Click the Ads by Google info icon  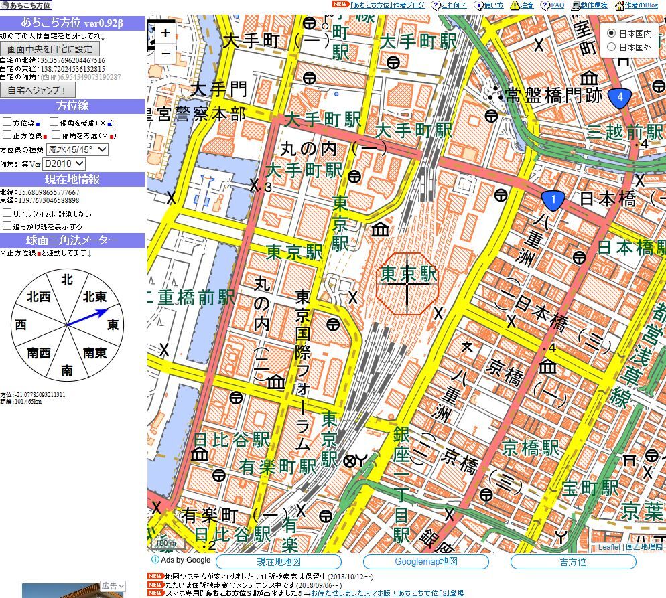click(x=155, y=559)
